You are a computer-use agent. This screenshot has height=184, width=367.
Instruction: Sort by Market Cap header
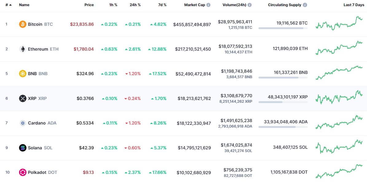195,5
